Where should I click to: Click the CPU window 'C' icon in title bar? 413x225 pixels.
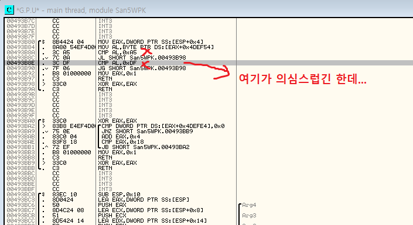[x=9, y=10]
